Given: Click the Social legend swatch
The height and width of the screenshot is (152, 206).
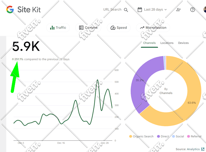Looking at the screenshot, I should (x=173, y=136).
